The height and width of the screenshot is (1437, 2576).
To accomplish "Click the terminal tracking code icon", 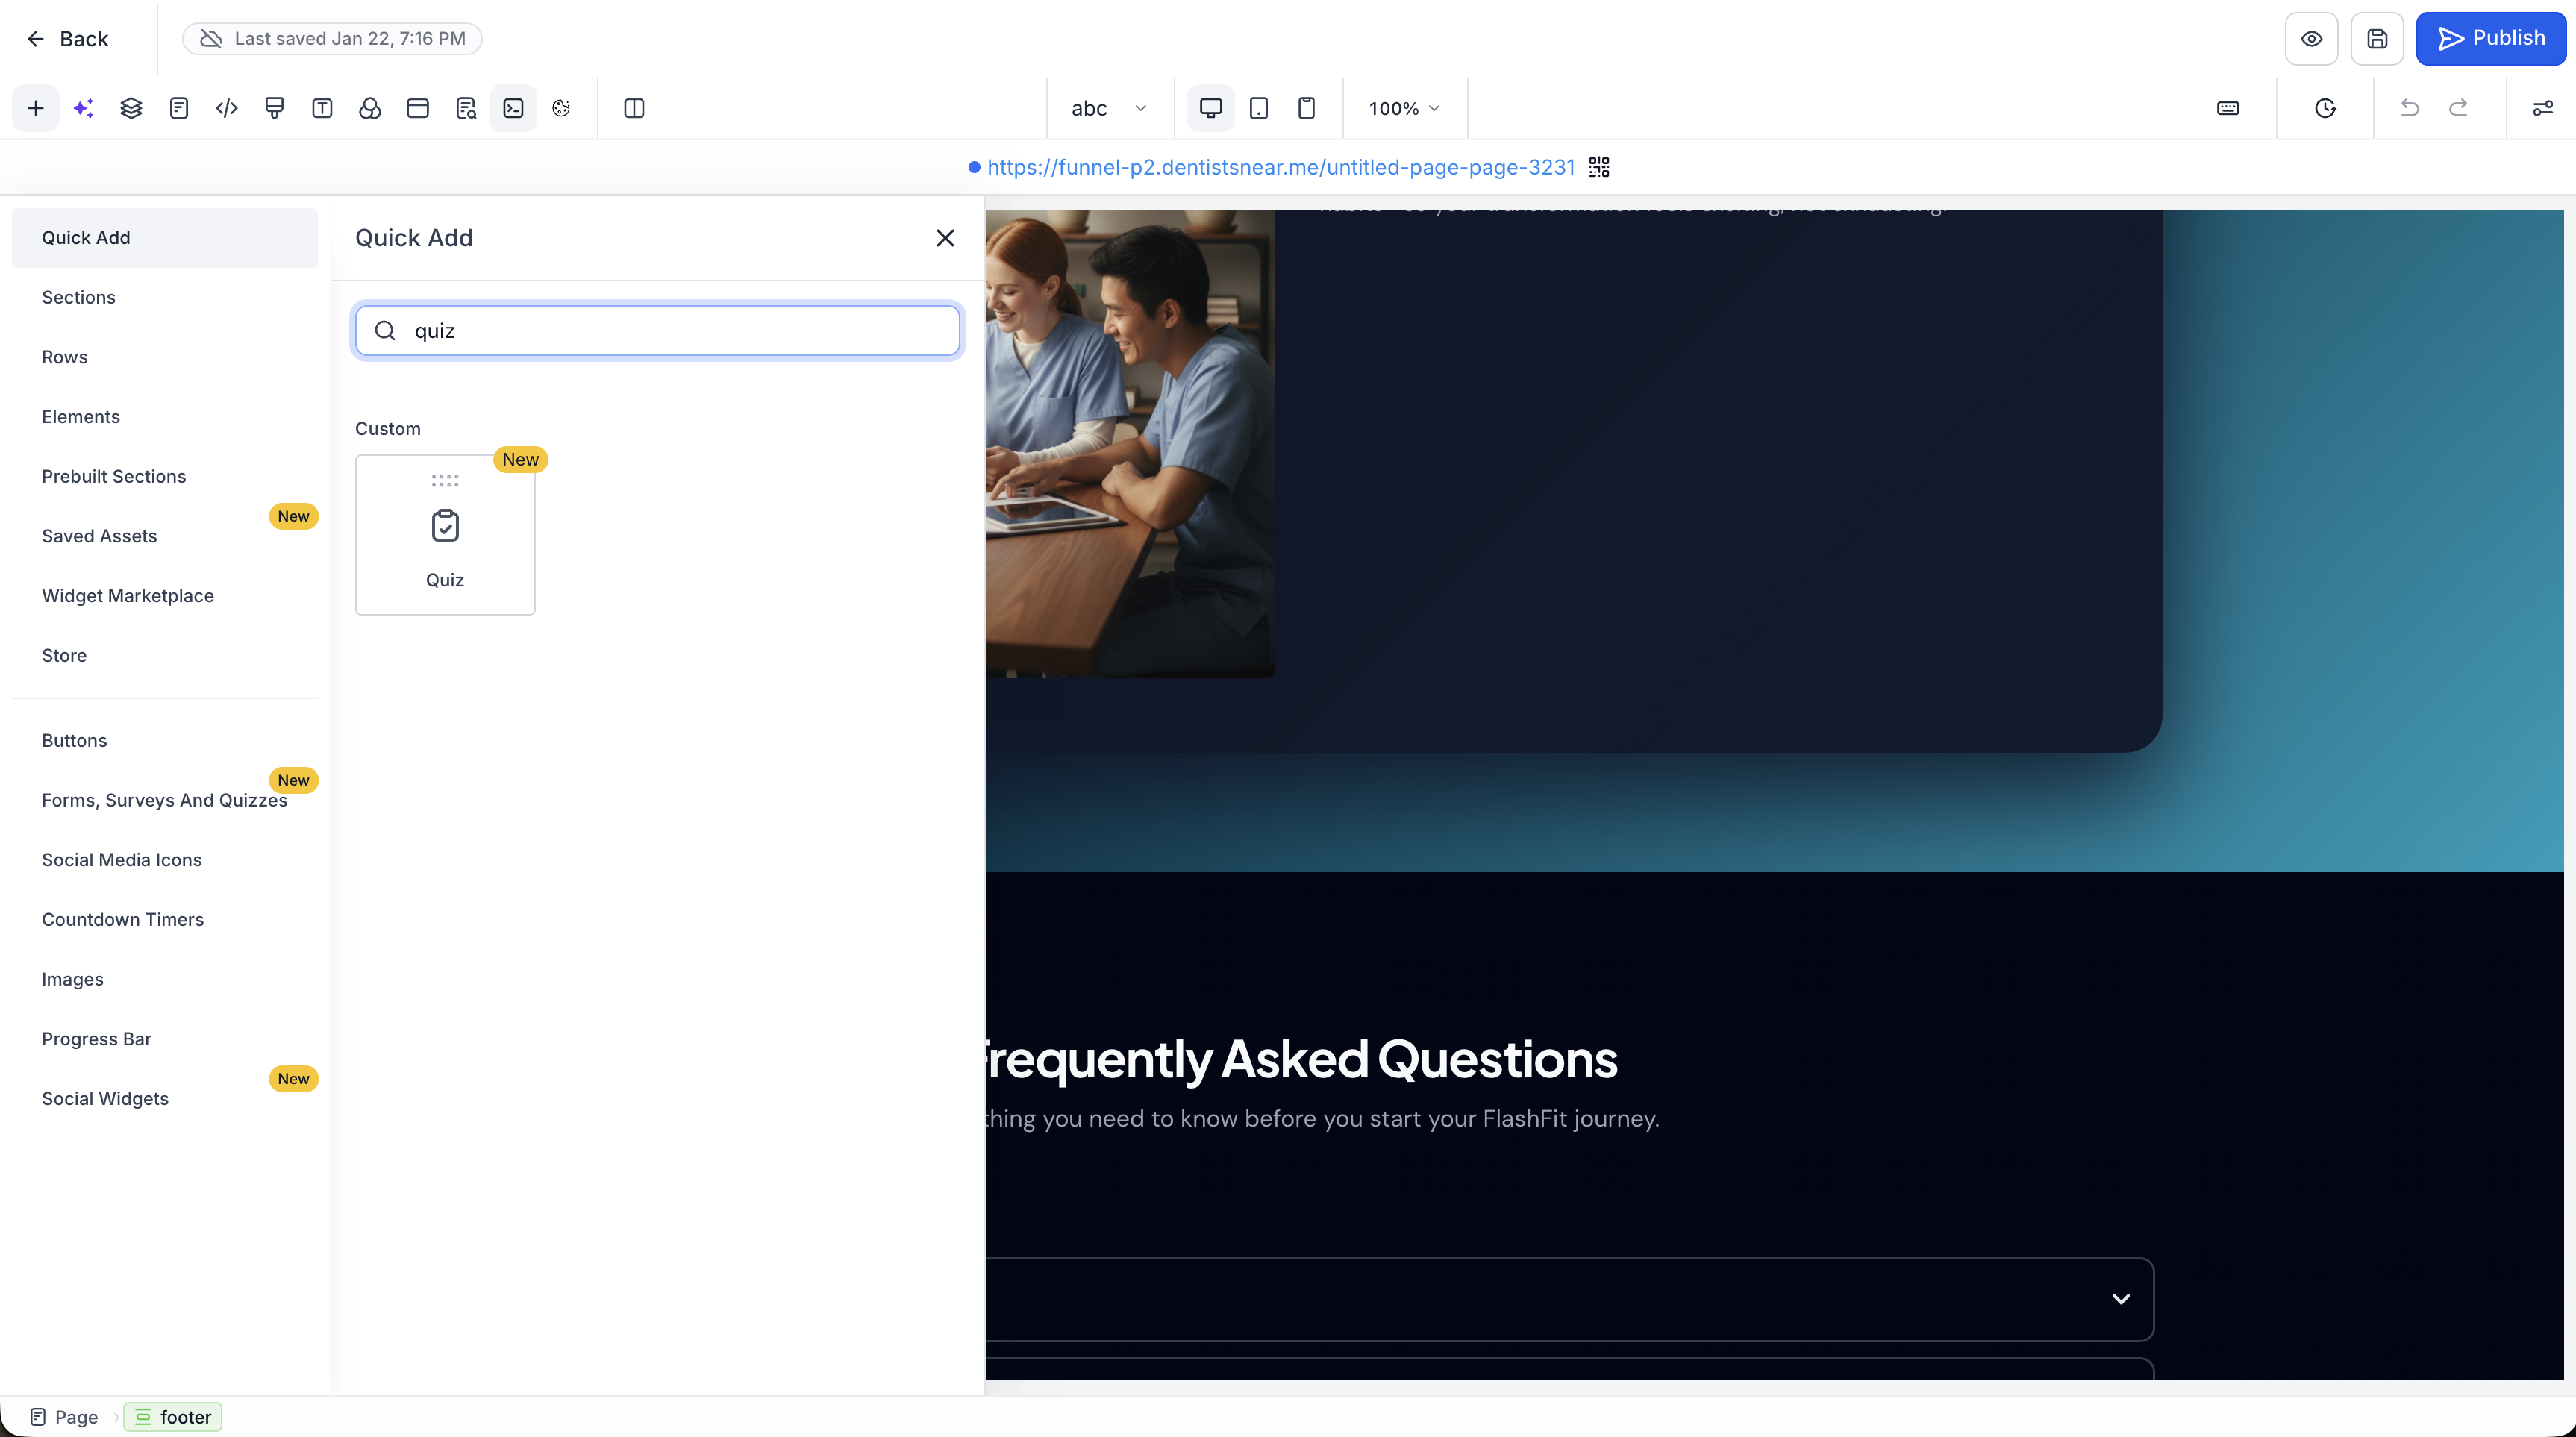I will pos(513,108).
